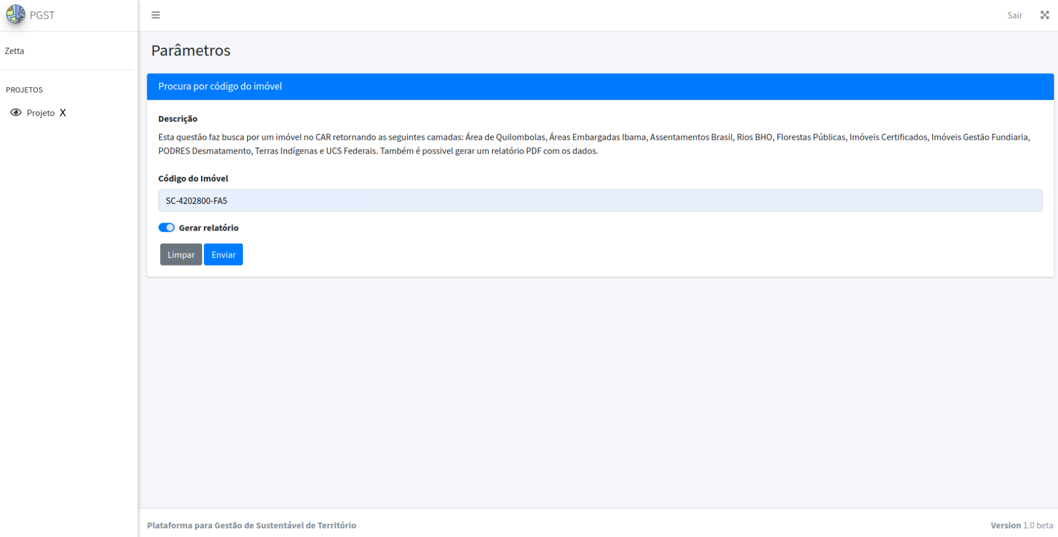Toggle the sidebar with the hamburger icon
Viewport: 1058px width, 537px height.
156,15
